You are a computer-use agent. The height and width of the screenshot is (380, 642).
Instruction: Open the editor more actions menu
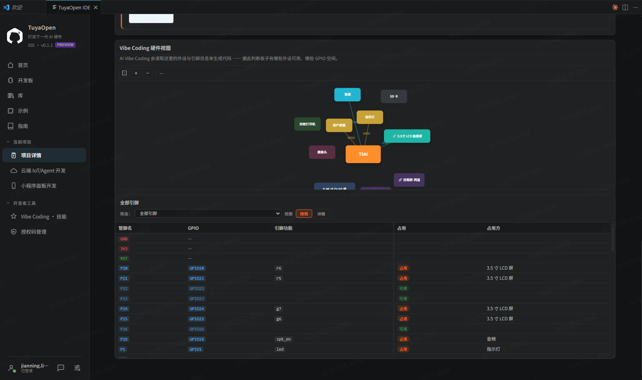coord(635,7)
